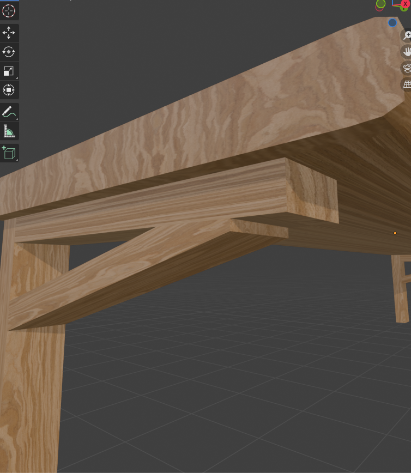
Task: Click the zoom view magnifier icon
Action: coord(407,35)
